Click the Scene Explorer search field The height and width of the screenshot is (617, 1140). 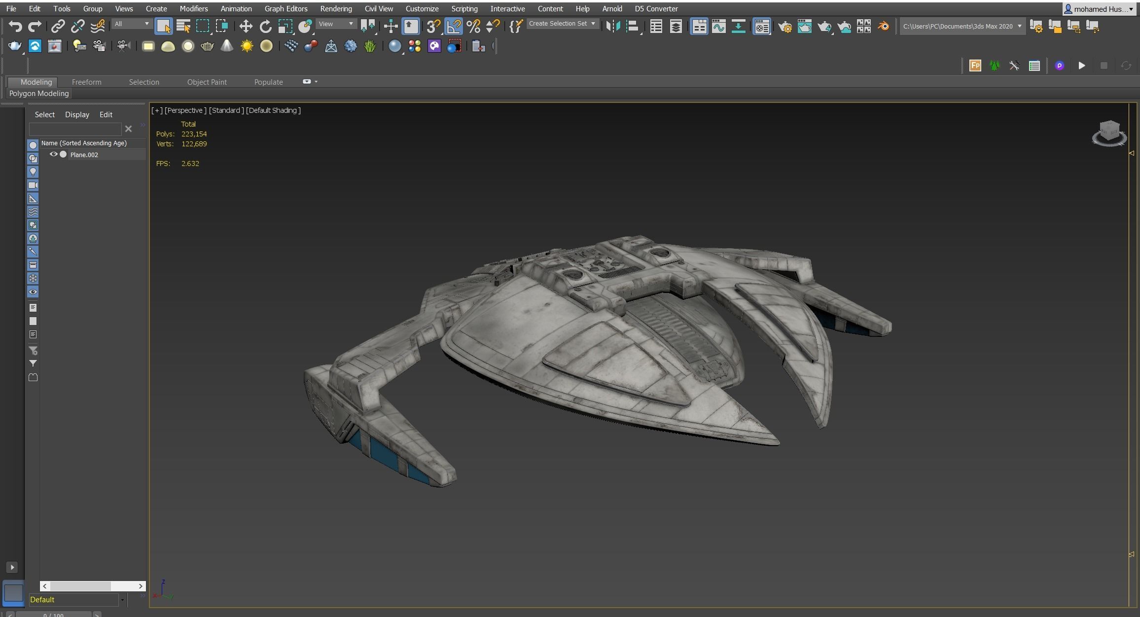click(75, 129)
